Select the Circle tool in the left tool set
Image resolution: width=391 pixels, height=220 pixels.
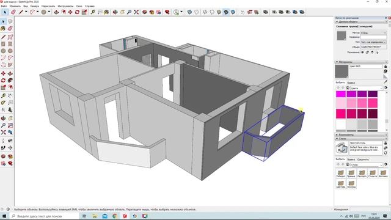coord(3,51)
